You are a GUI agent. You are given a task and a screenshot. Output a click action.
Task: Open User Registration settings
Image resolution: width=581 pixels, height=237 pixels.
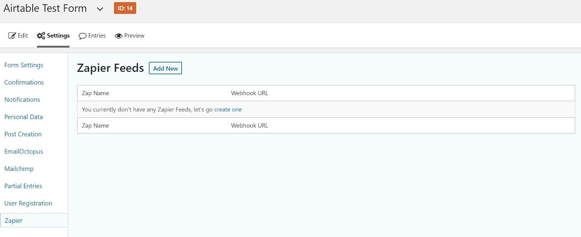tap(28, 203)
